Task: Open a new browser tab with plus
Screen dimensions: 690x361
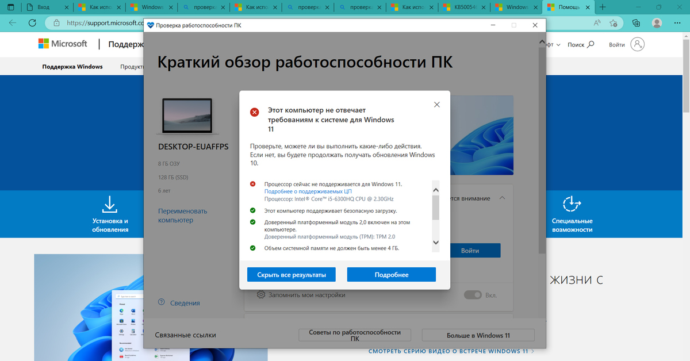Action: point(603,7)
